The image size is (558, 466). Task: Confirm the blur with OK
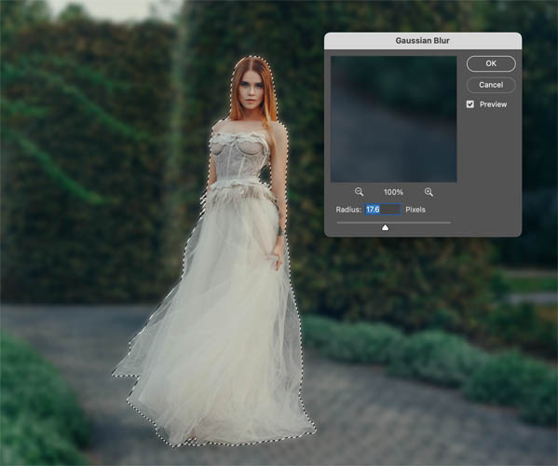tap(491, 63)
